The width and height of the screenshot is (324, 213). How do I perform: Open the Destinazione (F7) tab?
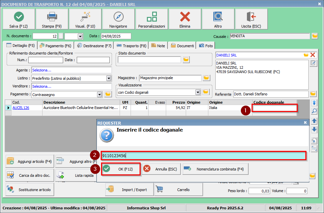pyautogui.click(x=94, y=46)
